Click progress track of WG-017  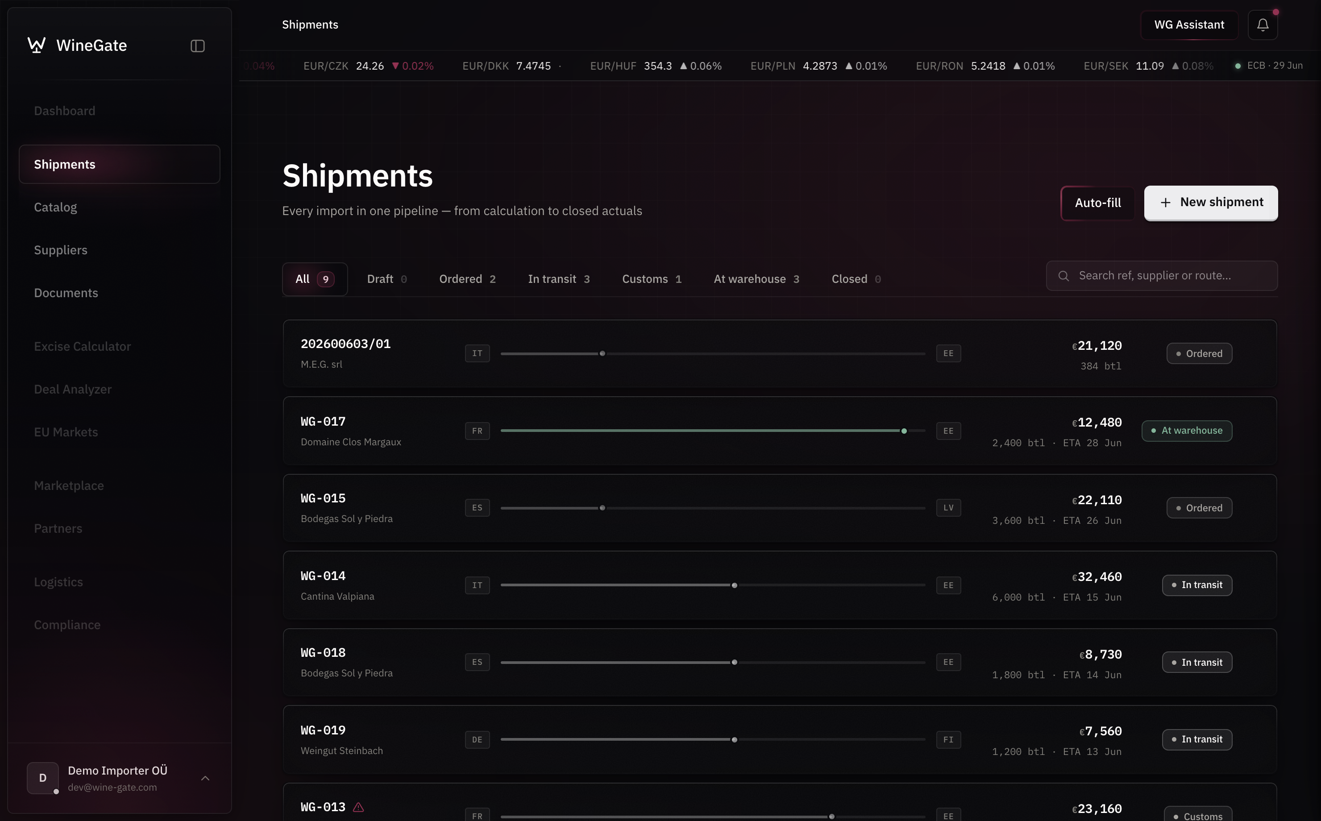click(x=712, y=431)
